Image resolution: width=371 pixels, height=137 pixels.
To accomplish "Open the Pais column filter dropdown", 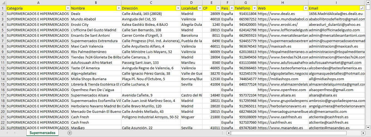I will point(231,8).
